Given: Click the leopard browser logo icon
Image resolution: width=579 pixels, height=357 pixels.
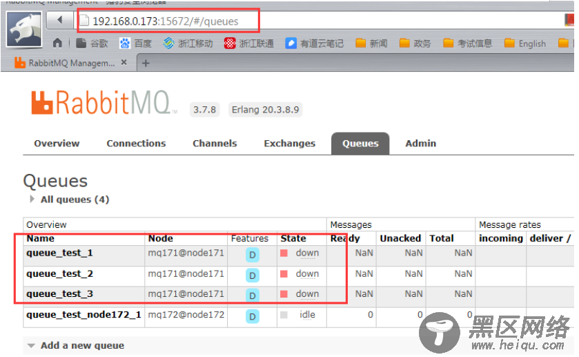Looking at the screenshot, I should click(x=24, y=30).
